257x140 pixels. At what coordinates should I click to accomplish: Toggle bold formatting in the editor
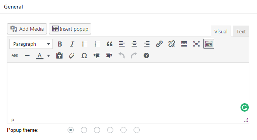tap(60, 44)
